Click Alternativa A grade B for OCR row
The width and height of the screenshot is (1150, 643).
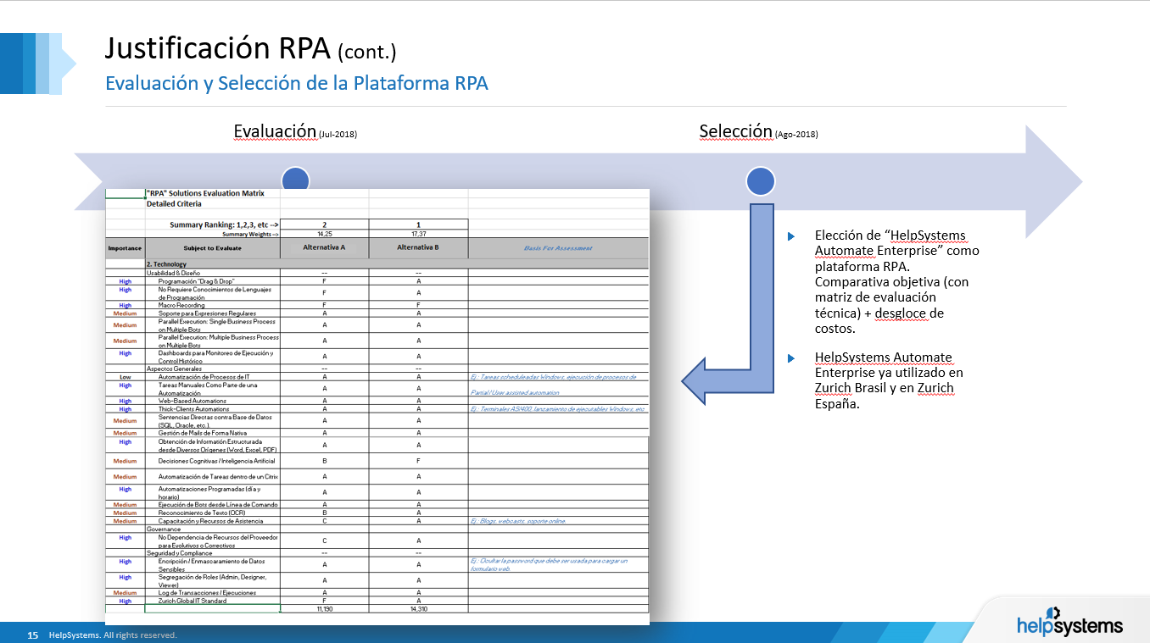click(x=324, y=513)
